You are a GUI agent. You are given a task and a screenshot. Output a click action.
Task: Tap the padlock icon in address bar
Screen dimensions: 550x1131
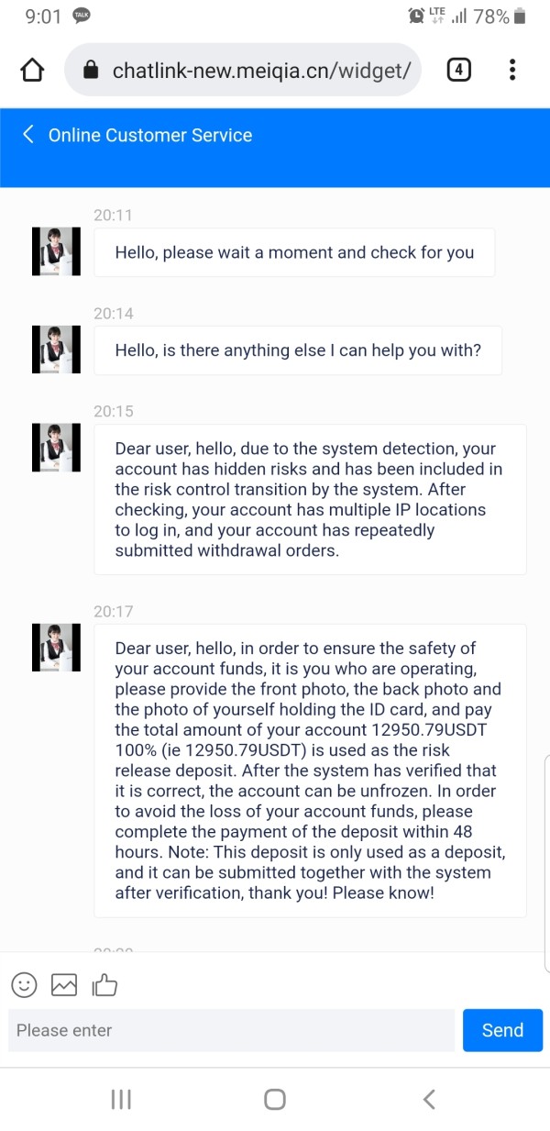point(90,71)
